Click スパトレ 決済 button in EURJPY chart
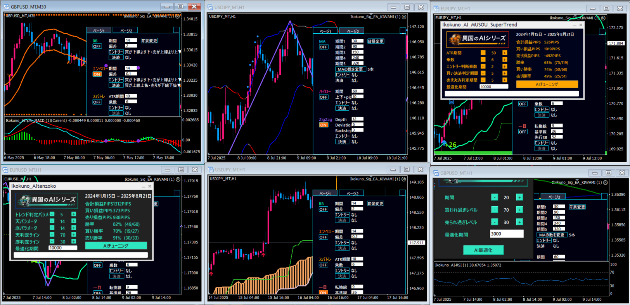 click(542, 115)
